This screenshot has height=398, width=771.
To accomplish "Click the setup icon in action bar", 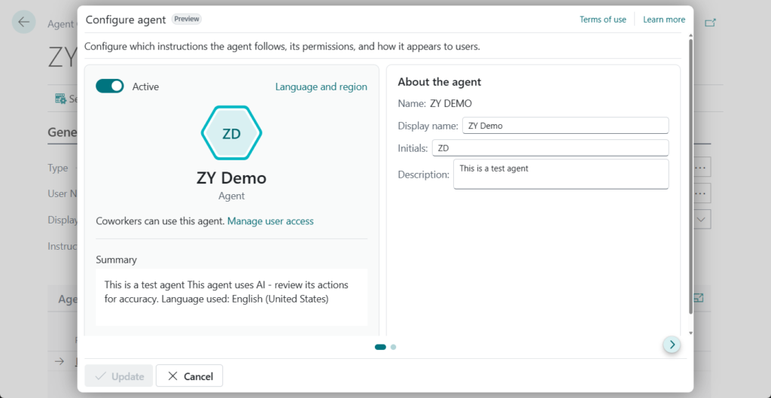I will click(61, 99).
